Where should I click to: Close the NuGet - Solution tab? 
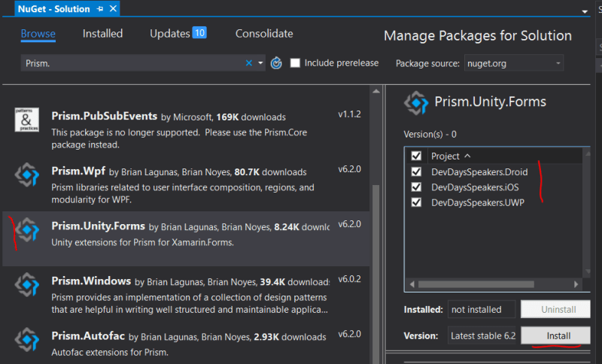click(113, 8)
